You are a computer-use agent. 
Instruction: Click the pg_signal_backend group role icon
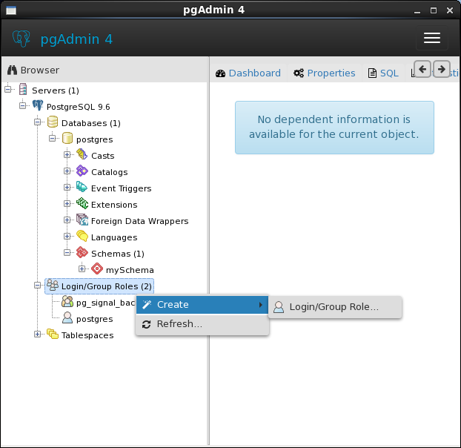(67, 302)
